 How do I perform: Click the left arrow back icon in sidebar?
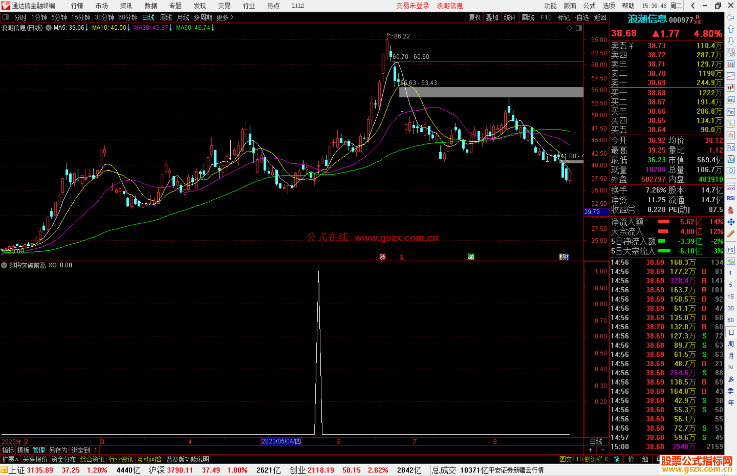731,17
